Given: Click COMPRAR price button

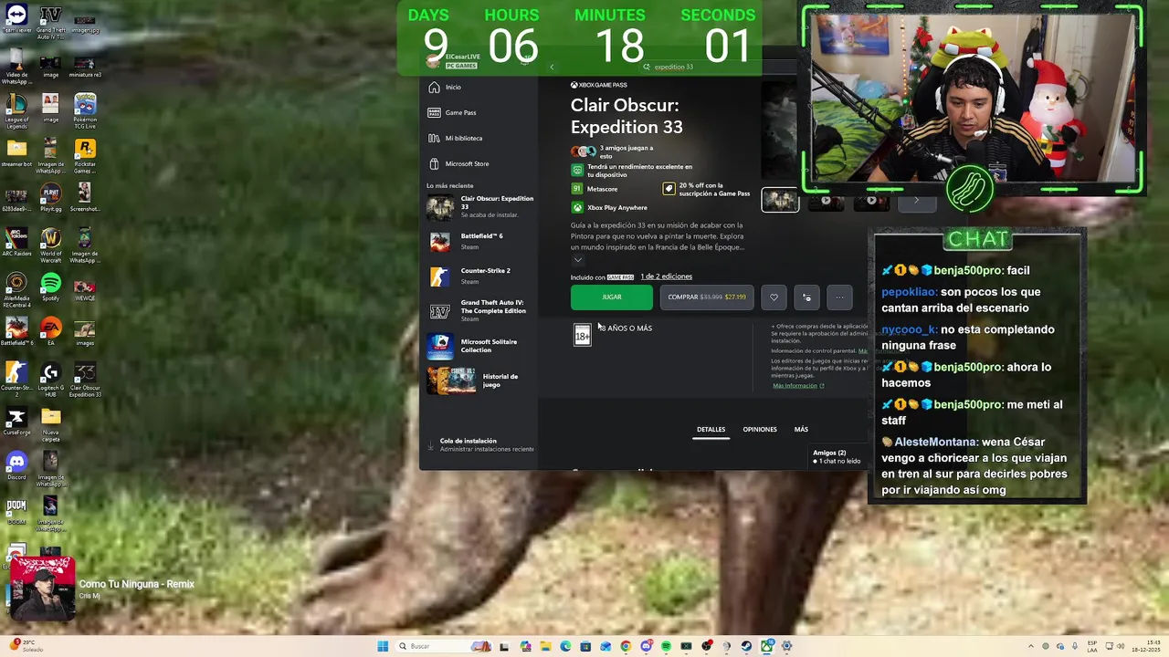Looking at the screenshot, I should [x=707, y=297].
